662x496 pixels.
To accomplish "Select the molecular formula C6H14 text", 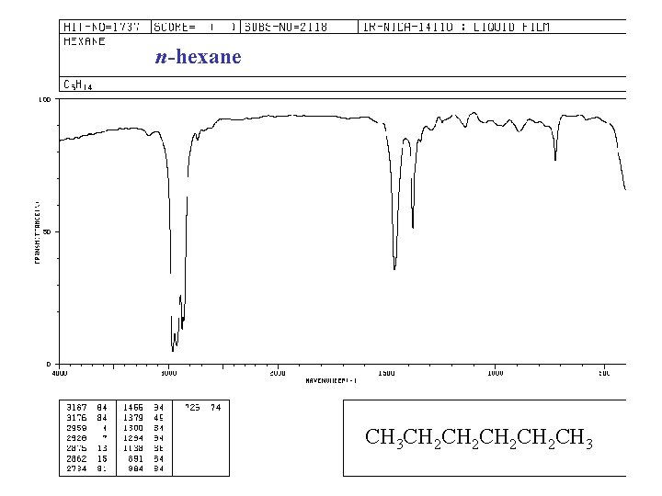I will [x=77, y=85].
